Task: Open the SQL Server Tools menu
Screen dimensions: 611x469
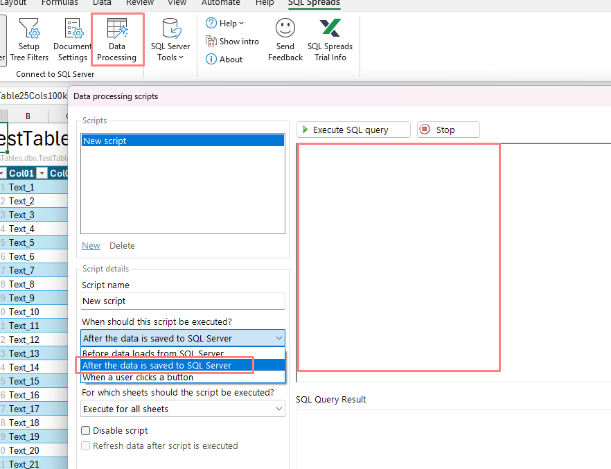Action: click(x=170, y=39)
